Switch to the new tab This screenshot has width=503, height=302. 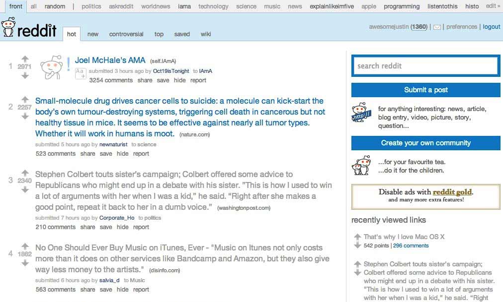(92, 34)
